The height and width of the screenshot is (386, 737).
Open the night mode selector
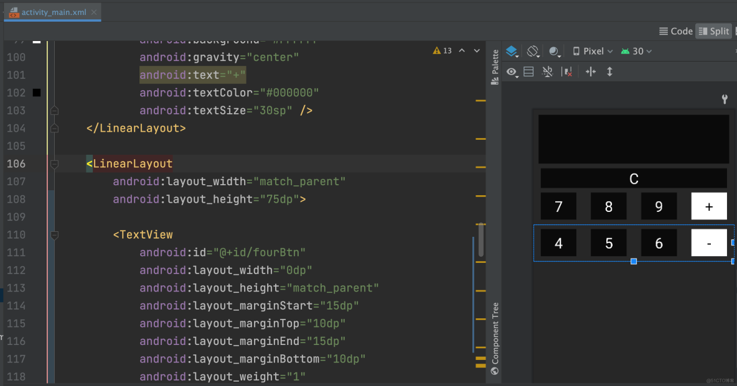555,51
